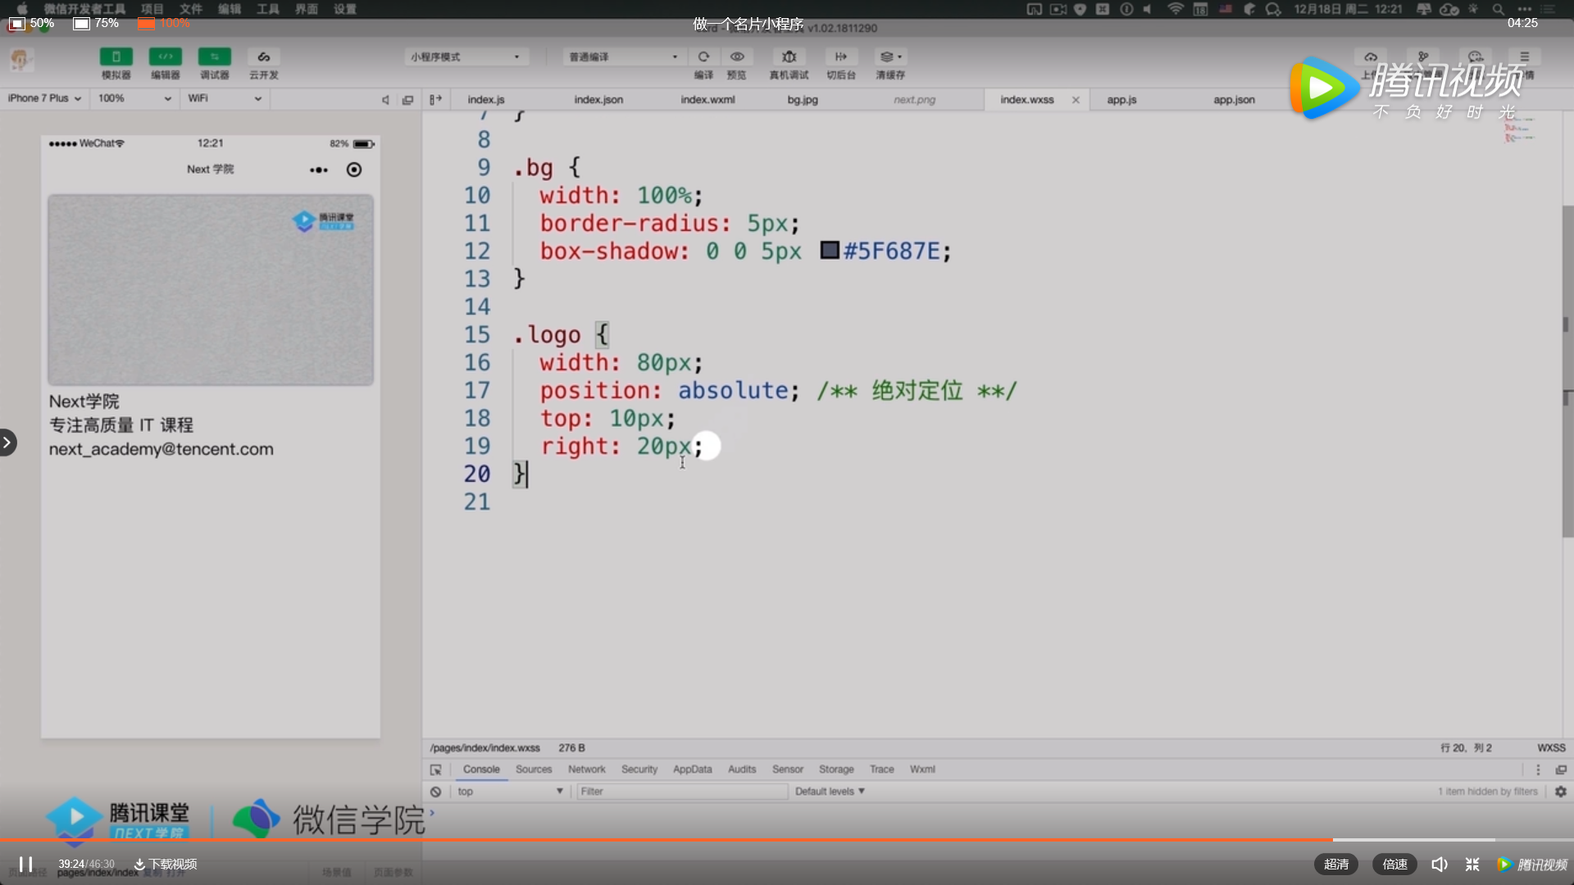Click the video progress bar
Screen dimensions: 1574x885
click(787, 840)
